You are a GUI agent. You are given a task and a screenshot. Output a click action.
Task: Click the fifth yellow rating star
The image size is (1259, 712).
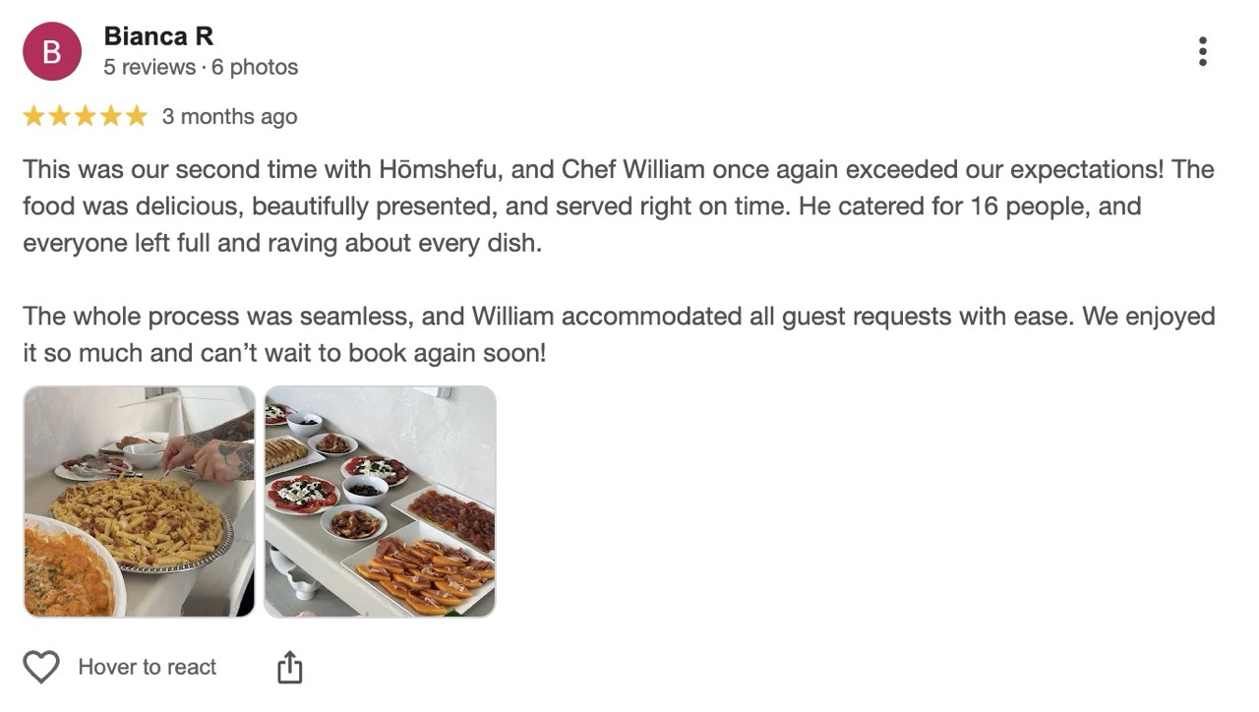point(136,117)
